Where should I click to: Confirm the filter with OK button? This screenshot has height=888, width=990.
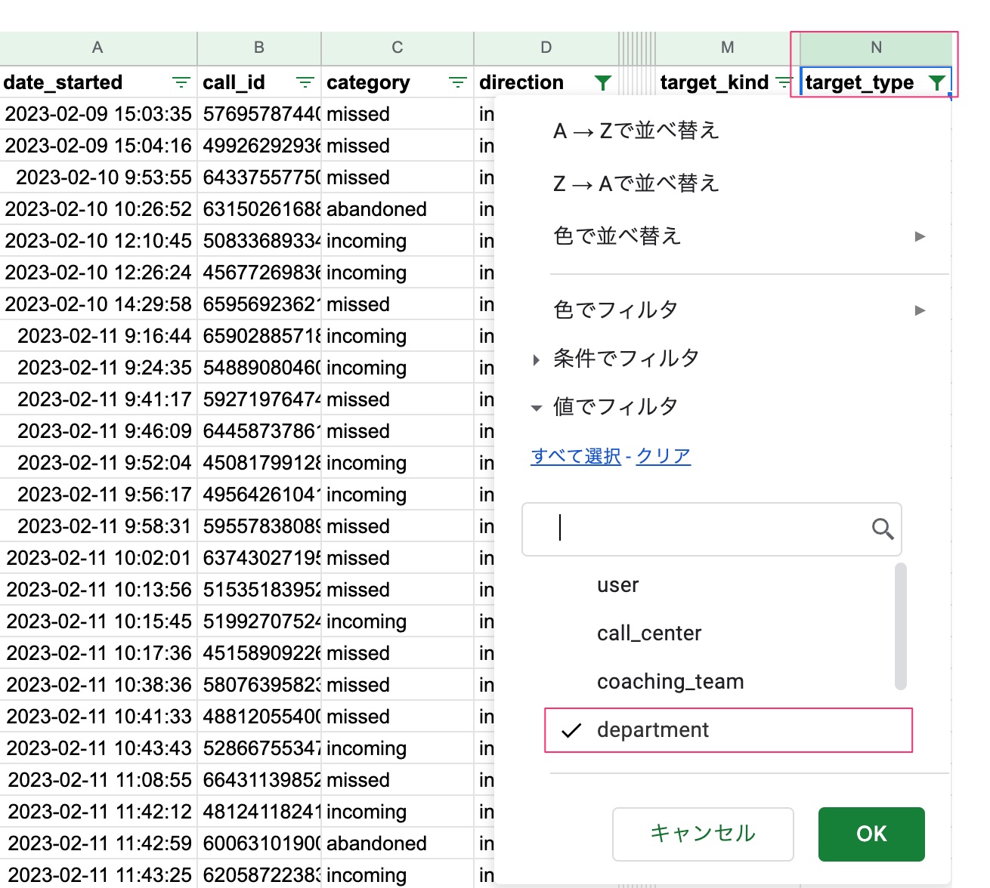pos(871,834)
